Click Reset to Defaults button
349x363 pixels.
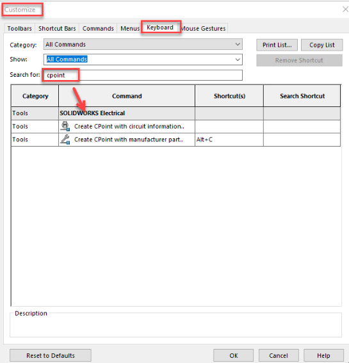(x=51, y=355)
